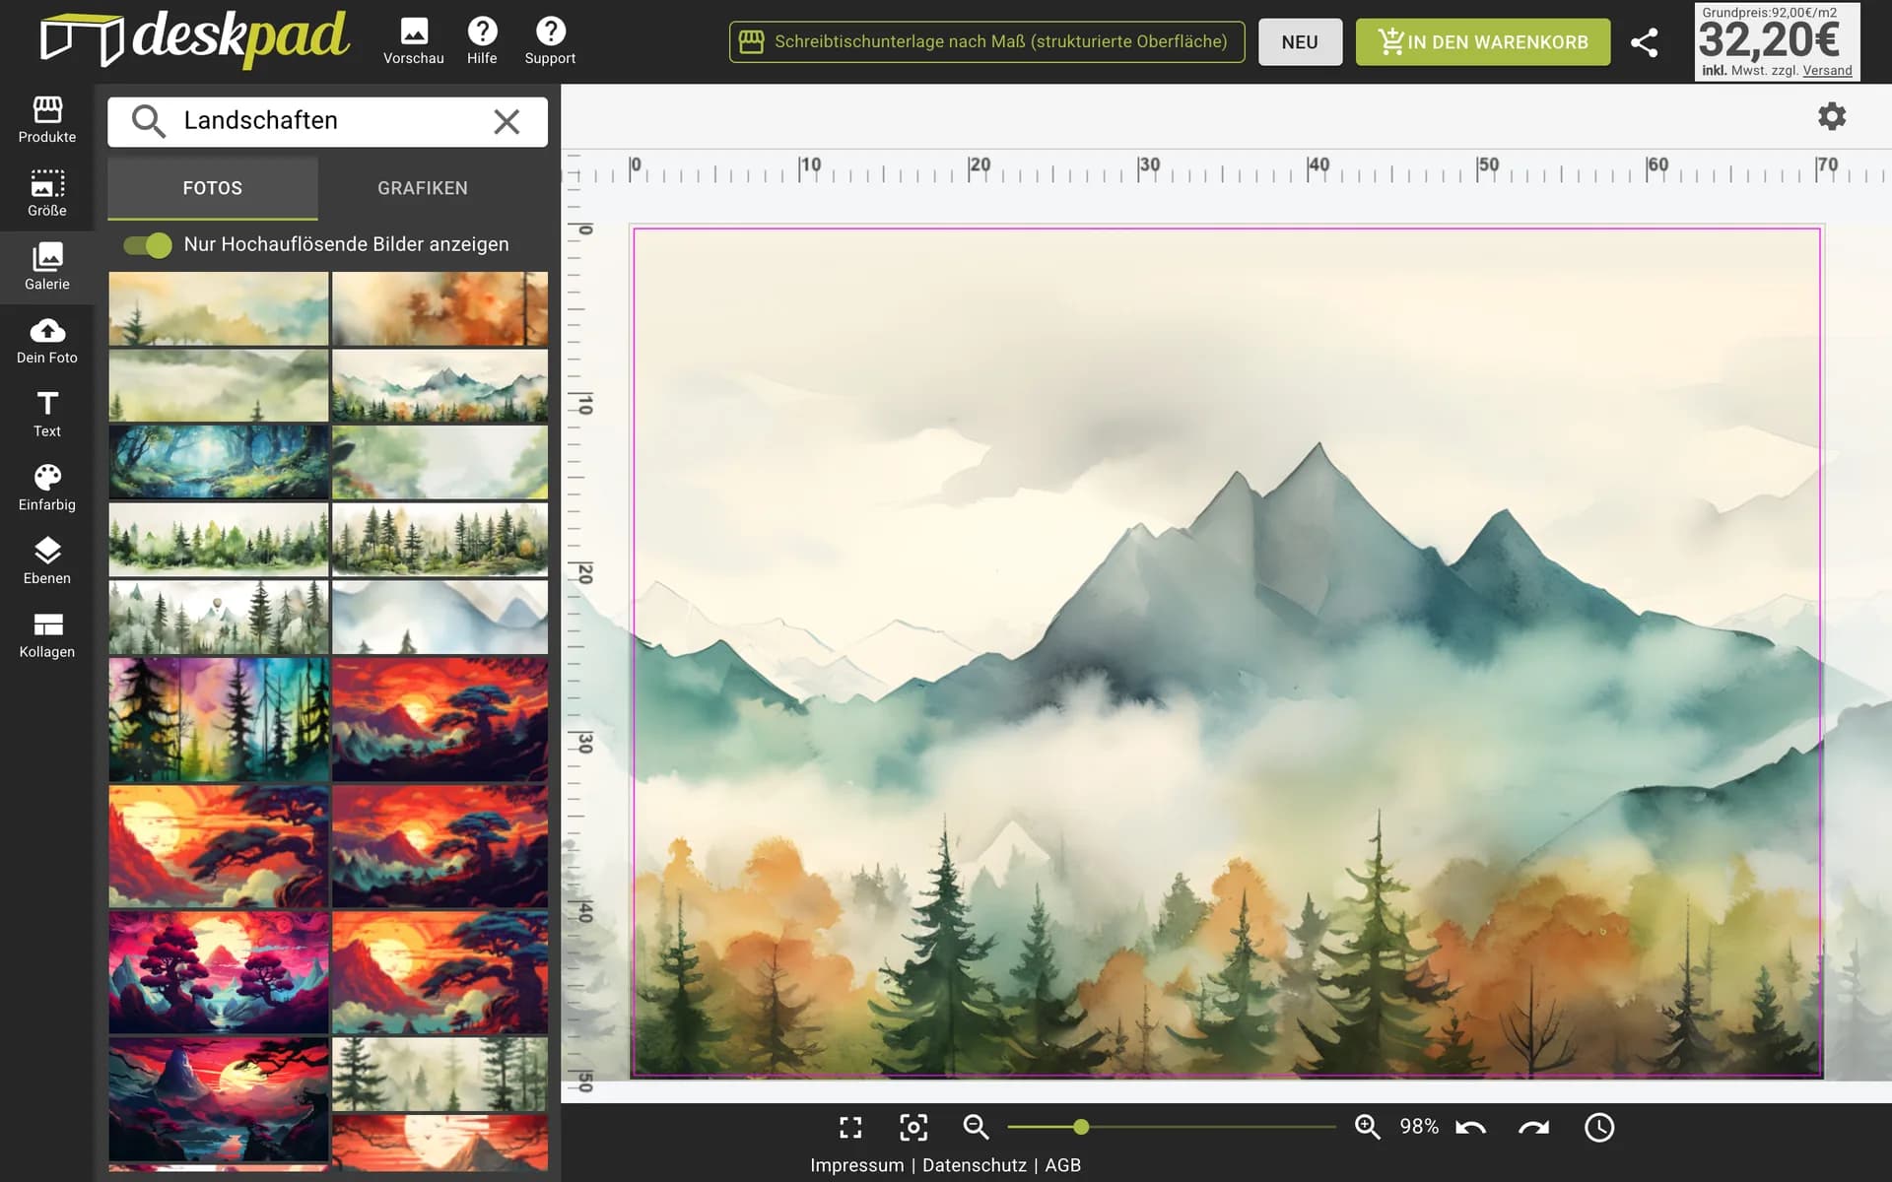Open the Dein Foto upload panel
Image resolution: width=1892 pixels, height=1182 pixels.
[x=47, y=341]
